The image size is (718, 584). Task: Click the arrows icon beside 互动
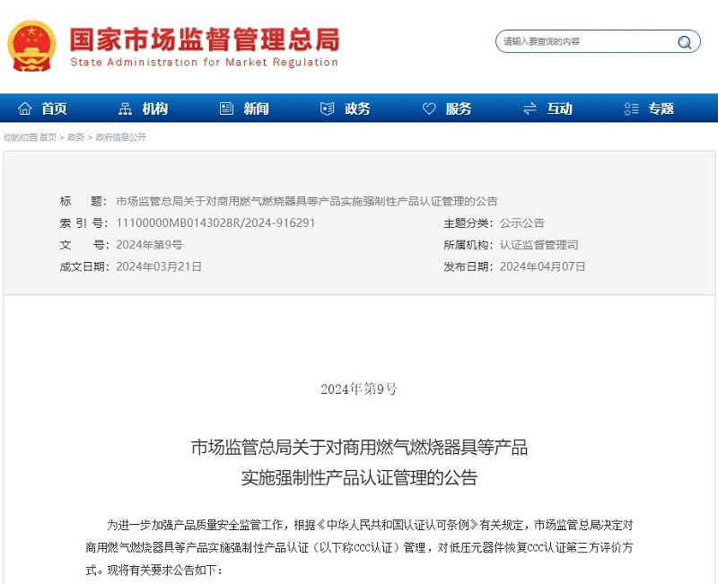pos(530,109)
